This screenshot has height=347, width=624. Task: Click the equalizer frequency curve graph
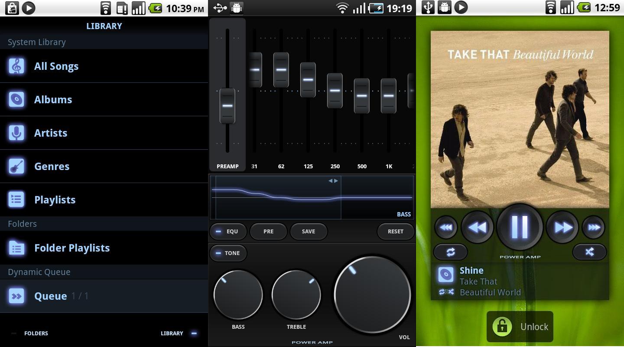tap(312, 197)
